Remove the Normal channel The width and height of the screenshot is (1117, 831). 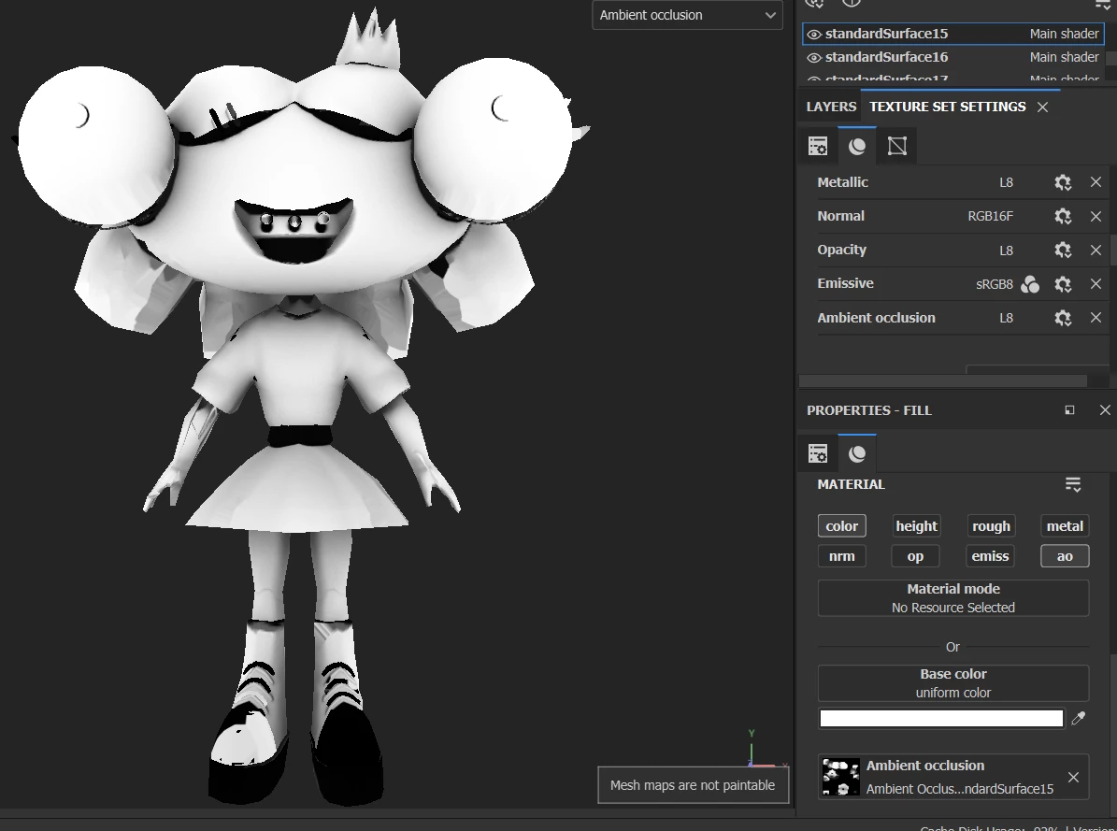(1096, 216)
